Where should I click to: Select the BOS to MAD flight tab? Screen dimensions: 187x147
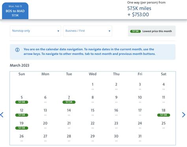15,11
